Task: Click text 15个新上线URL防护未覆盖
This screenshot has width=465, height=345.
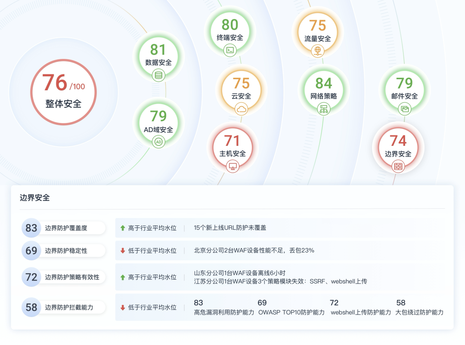Action: pos(230,228)
